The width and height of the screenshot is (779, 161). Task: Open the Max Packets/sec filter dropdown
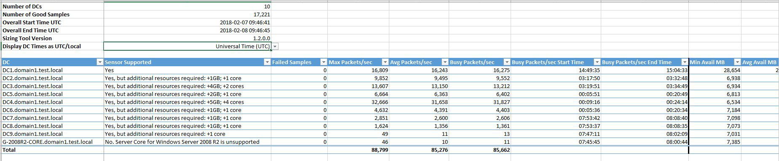point(385,62)
